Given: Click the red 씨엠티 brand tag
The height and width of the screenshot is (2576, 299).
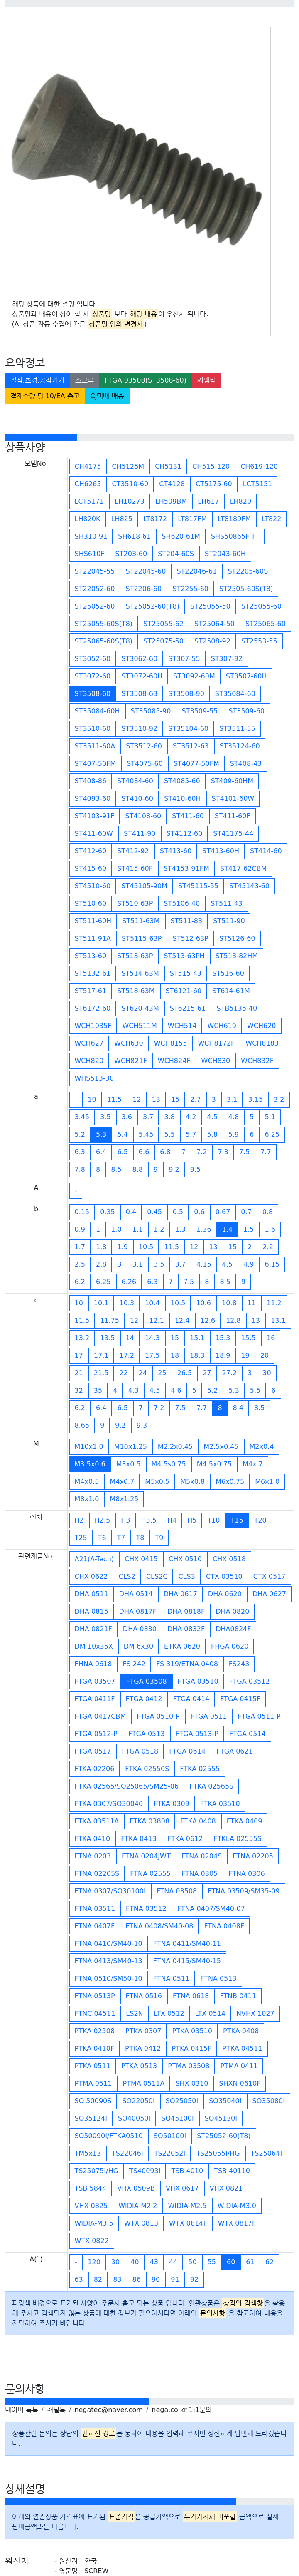Looking at the screenshot, I should [206, 380].
